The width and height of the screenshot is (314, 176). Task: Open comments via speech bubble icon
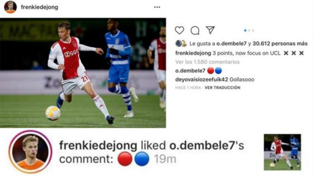195,31
